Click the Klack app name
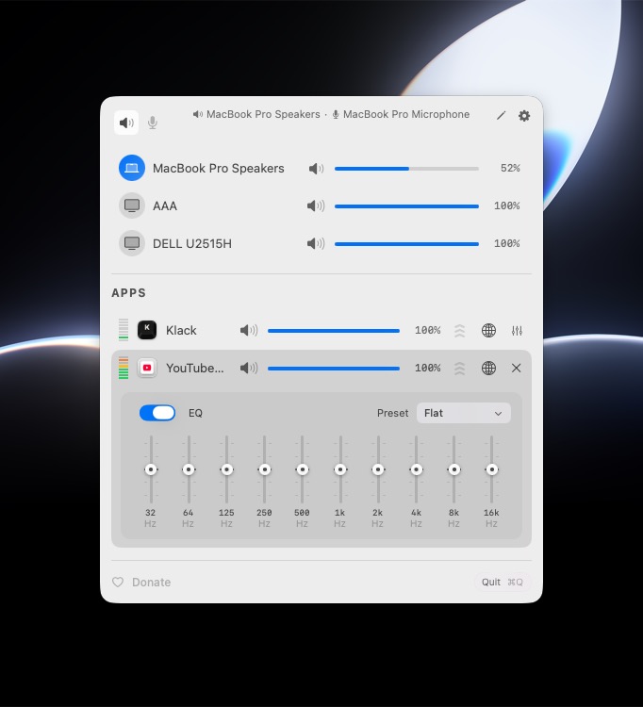This screenshot has width=643, height=707. point(181,331)
